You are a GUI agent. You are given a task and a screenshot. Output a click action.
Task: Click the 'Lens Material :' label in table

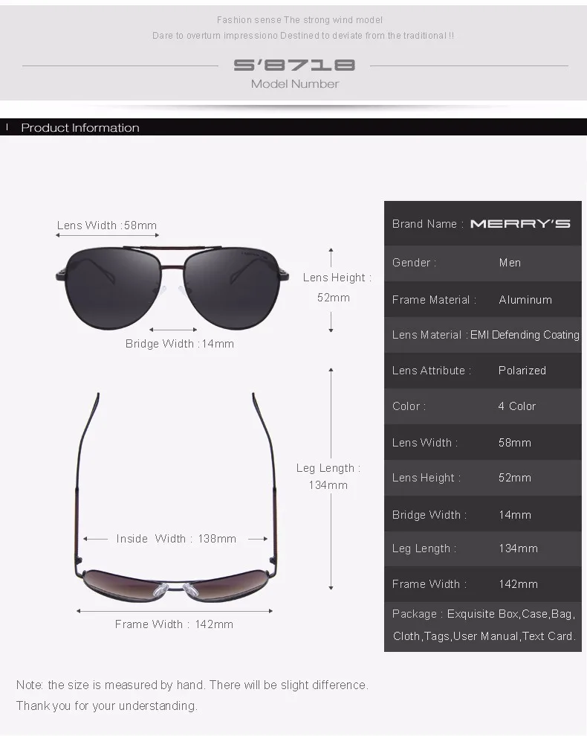pos(430,335)
